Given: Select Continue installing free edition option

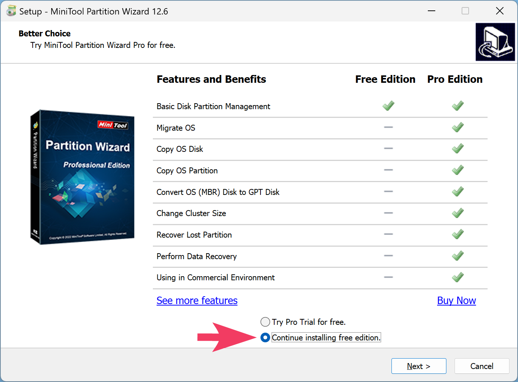Looking at the screenshot, I should pos(321,337).
